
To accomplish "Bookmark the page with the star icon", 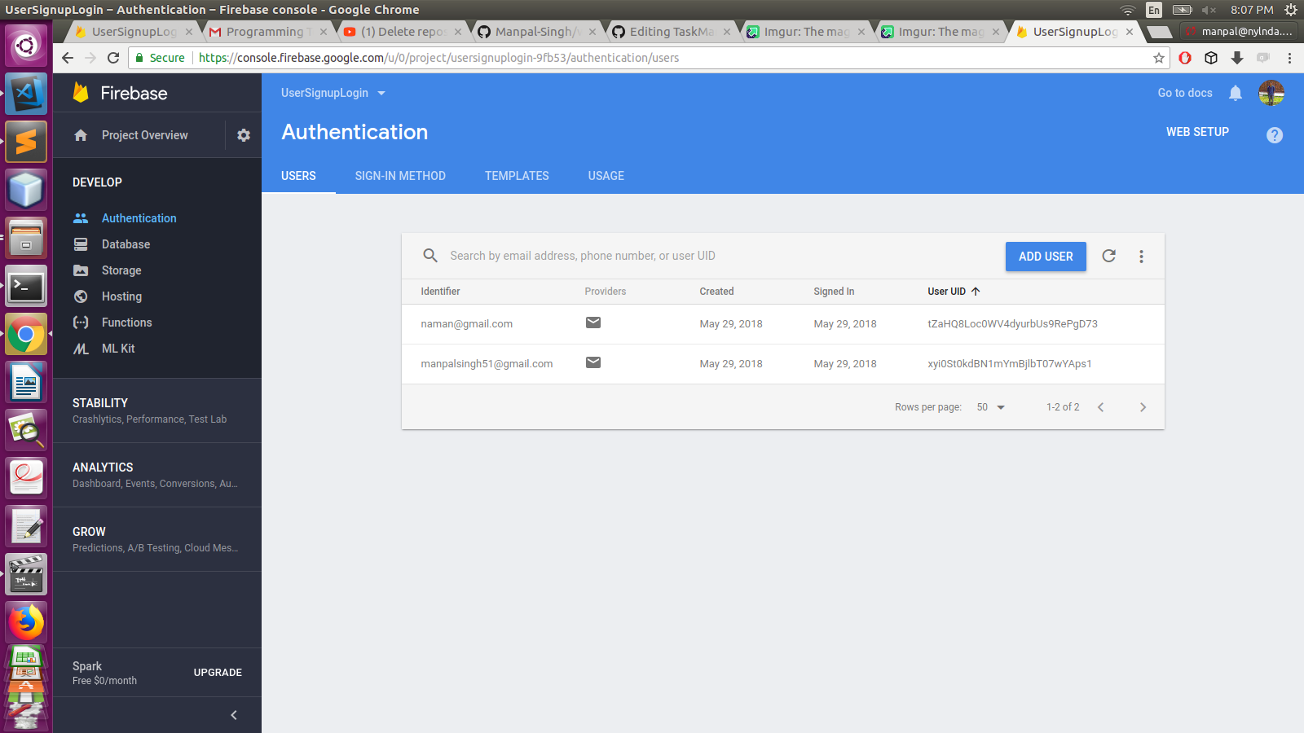I will (x=1159, y=58).
